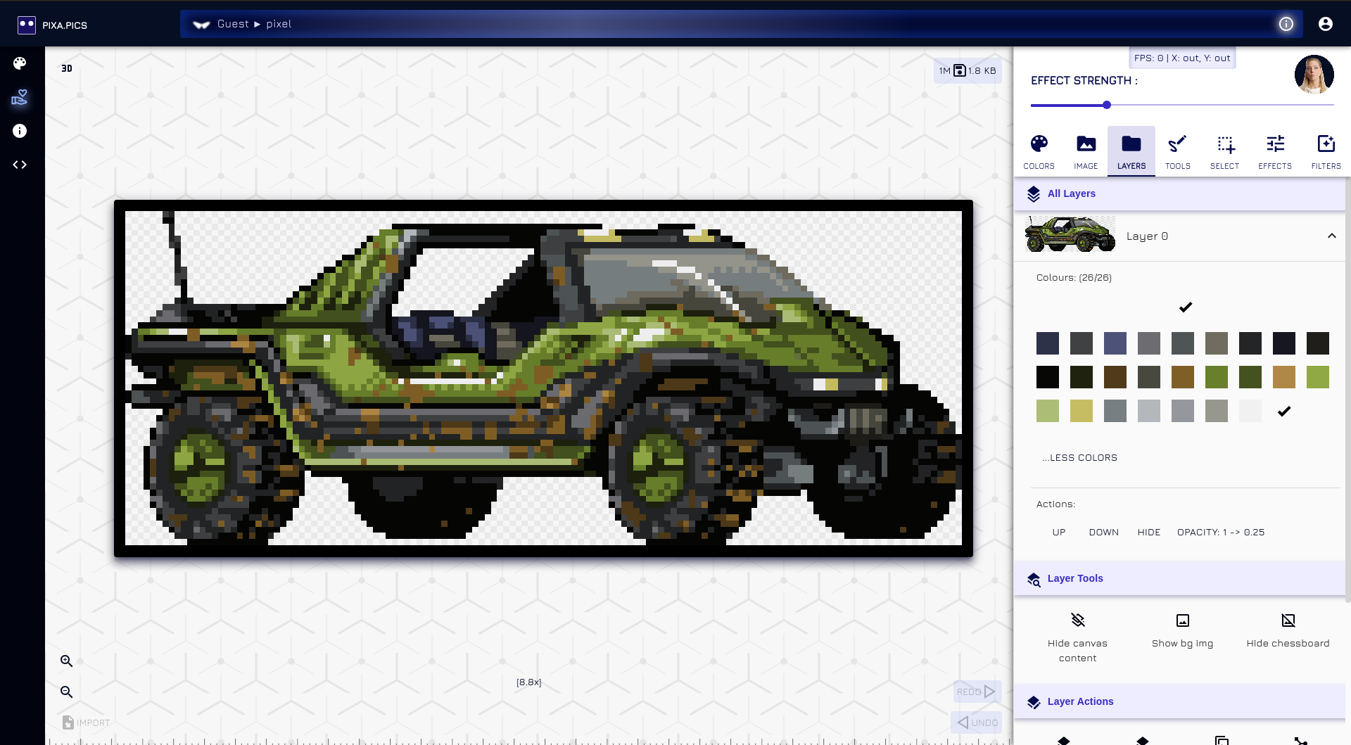Click the palette icon in left sidebar
The height and width of the screenshot is (745, 1351).
[x=20, y=63]
